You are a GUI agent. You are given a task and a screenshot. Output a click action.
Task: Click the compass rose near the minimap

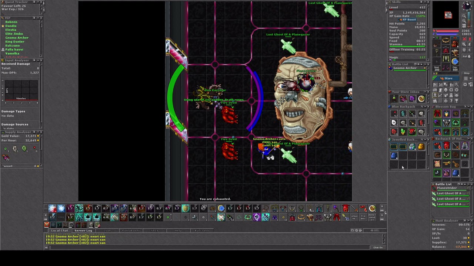[x=467, y=6]
